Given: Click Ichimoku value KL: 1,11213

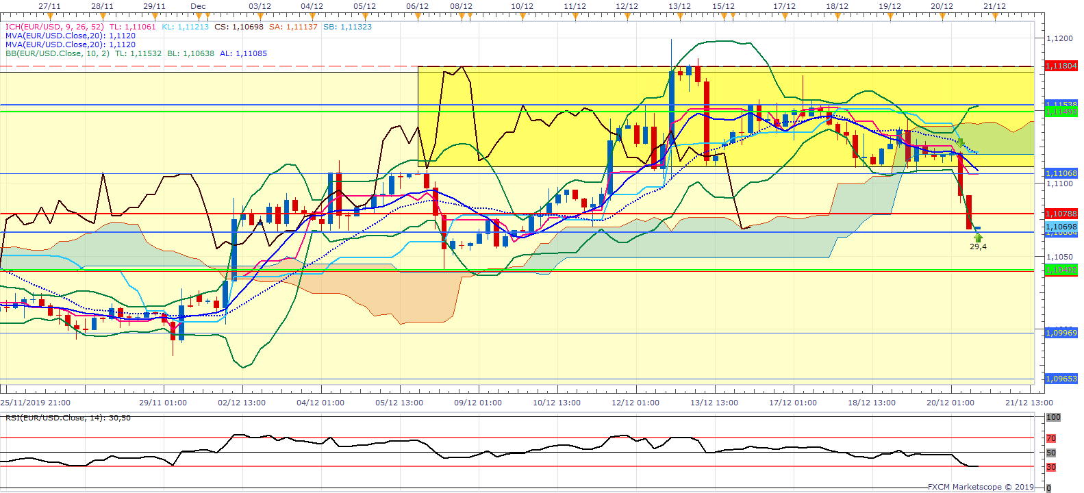Looking at the screenshot, I should click(185, 27).
